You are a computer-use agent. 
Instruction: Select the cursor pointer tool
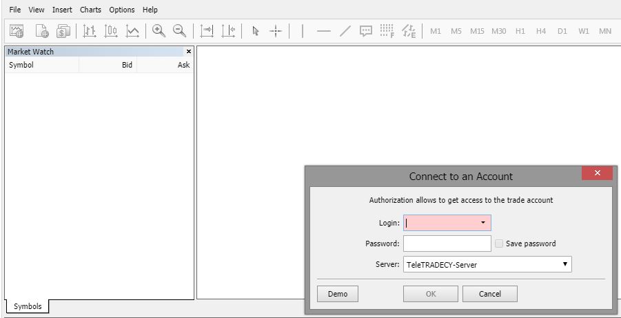click(x=256, y=31)
